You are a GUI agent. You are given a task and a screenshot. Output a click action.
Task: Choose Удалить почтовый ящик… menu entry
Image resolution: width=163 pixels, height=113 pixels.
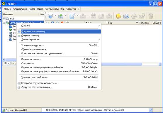[x=59, y=77]
